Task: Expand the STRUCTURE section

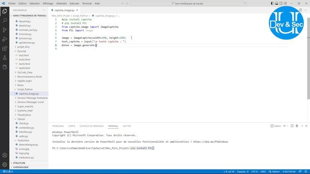Action: pyautogui.click(x=19, y=163)
